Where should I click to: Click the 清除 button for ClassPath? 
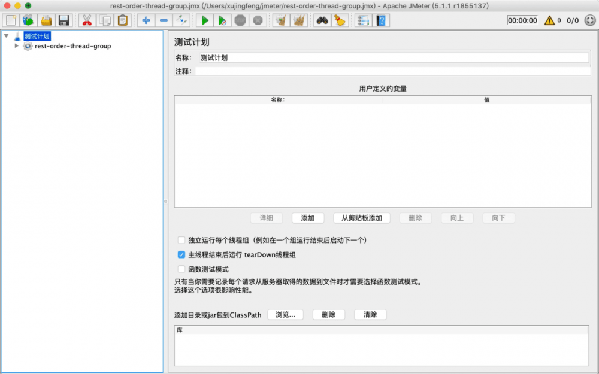pos(370,314)
